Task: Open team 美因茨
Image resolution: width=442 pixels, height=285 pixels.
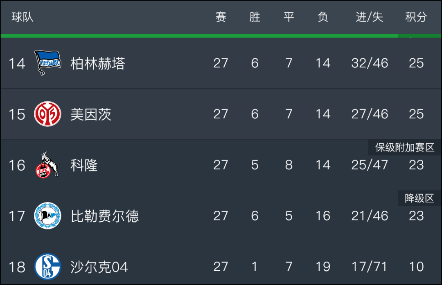Action: coord(91,114)
